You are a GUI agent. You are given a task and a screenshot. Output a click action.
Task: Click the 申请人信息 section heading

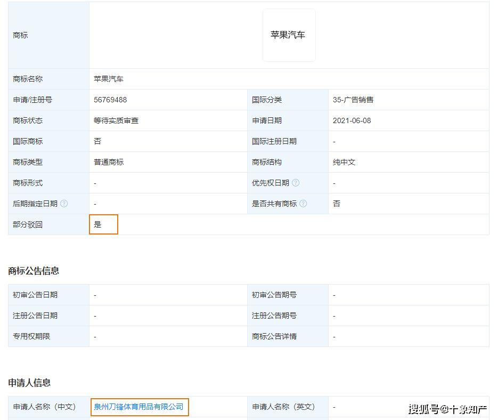(29, 383)
